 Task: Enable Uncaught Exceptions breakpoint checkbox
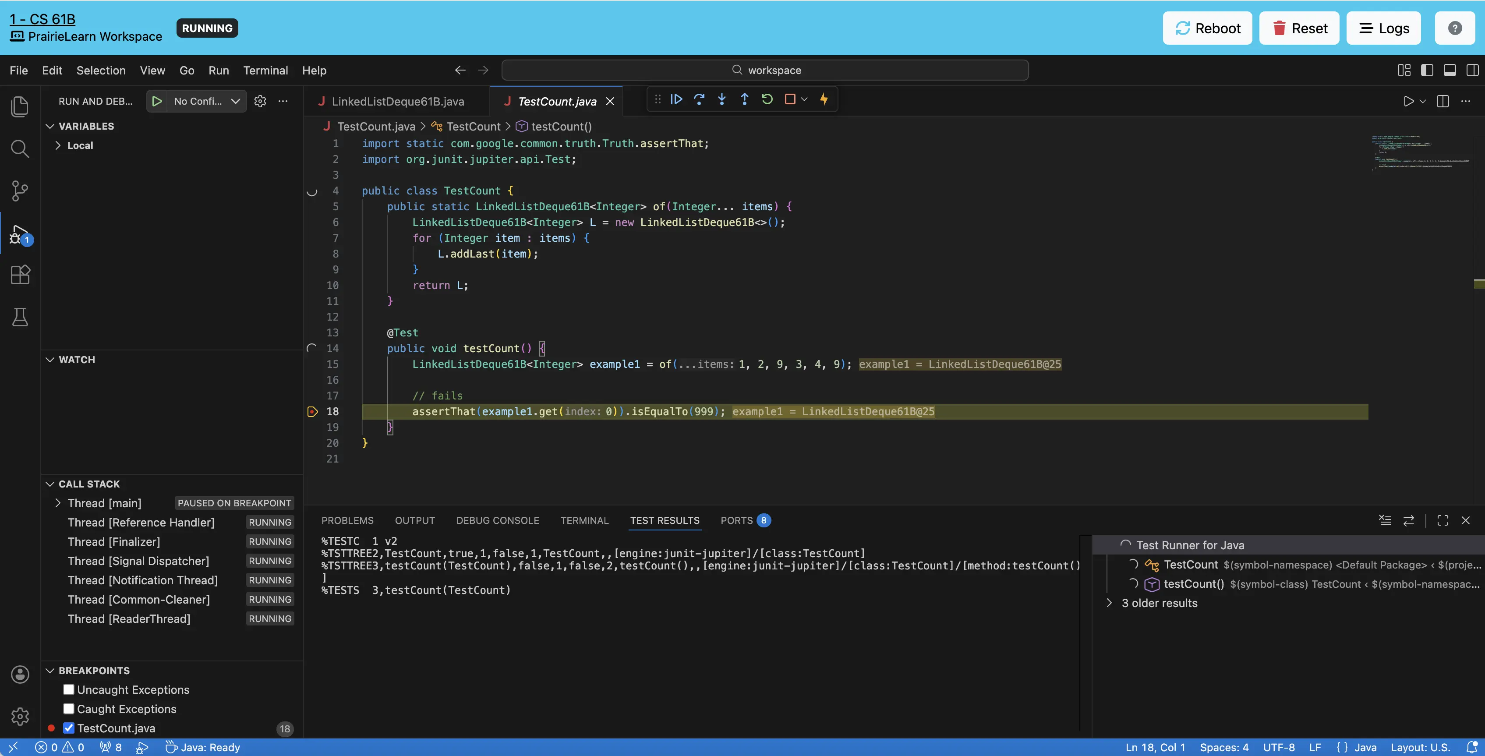pyautogui.click(x=69, y=690)
